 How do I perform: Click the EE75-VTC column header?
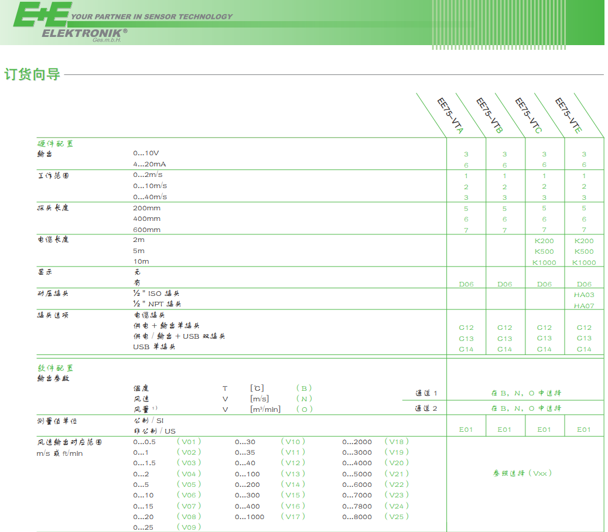(x=528, y=115)
